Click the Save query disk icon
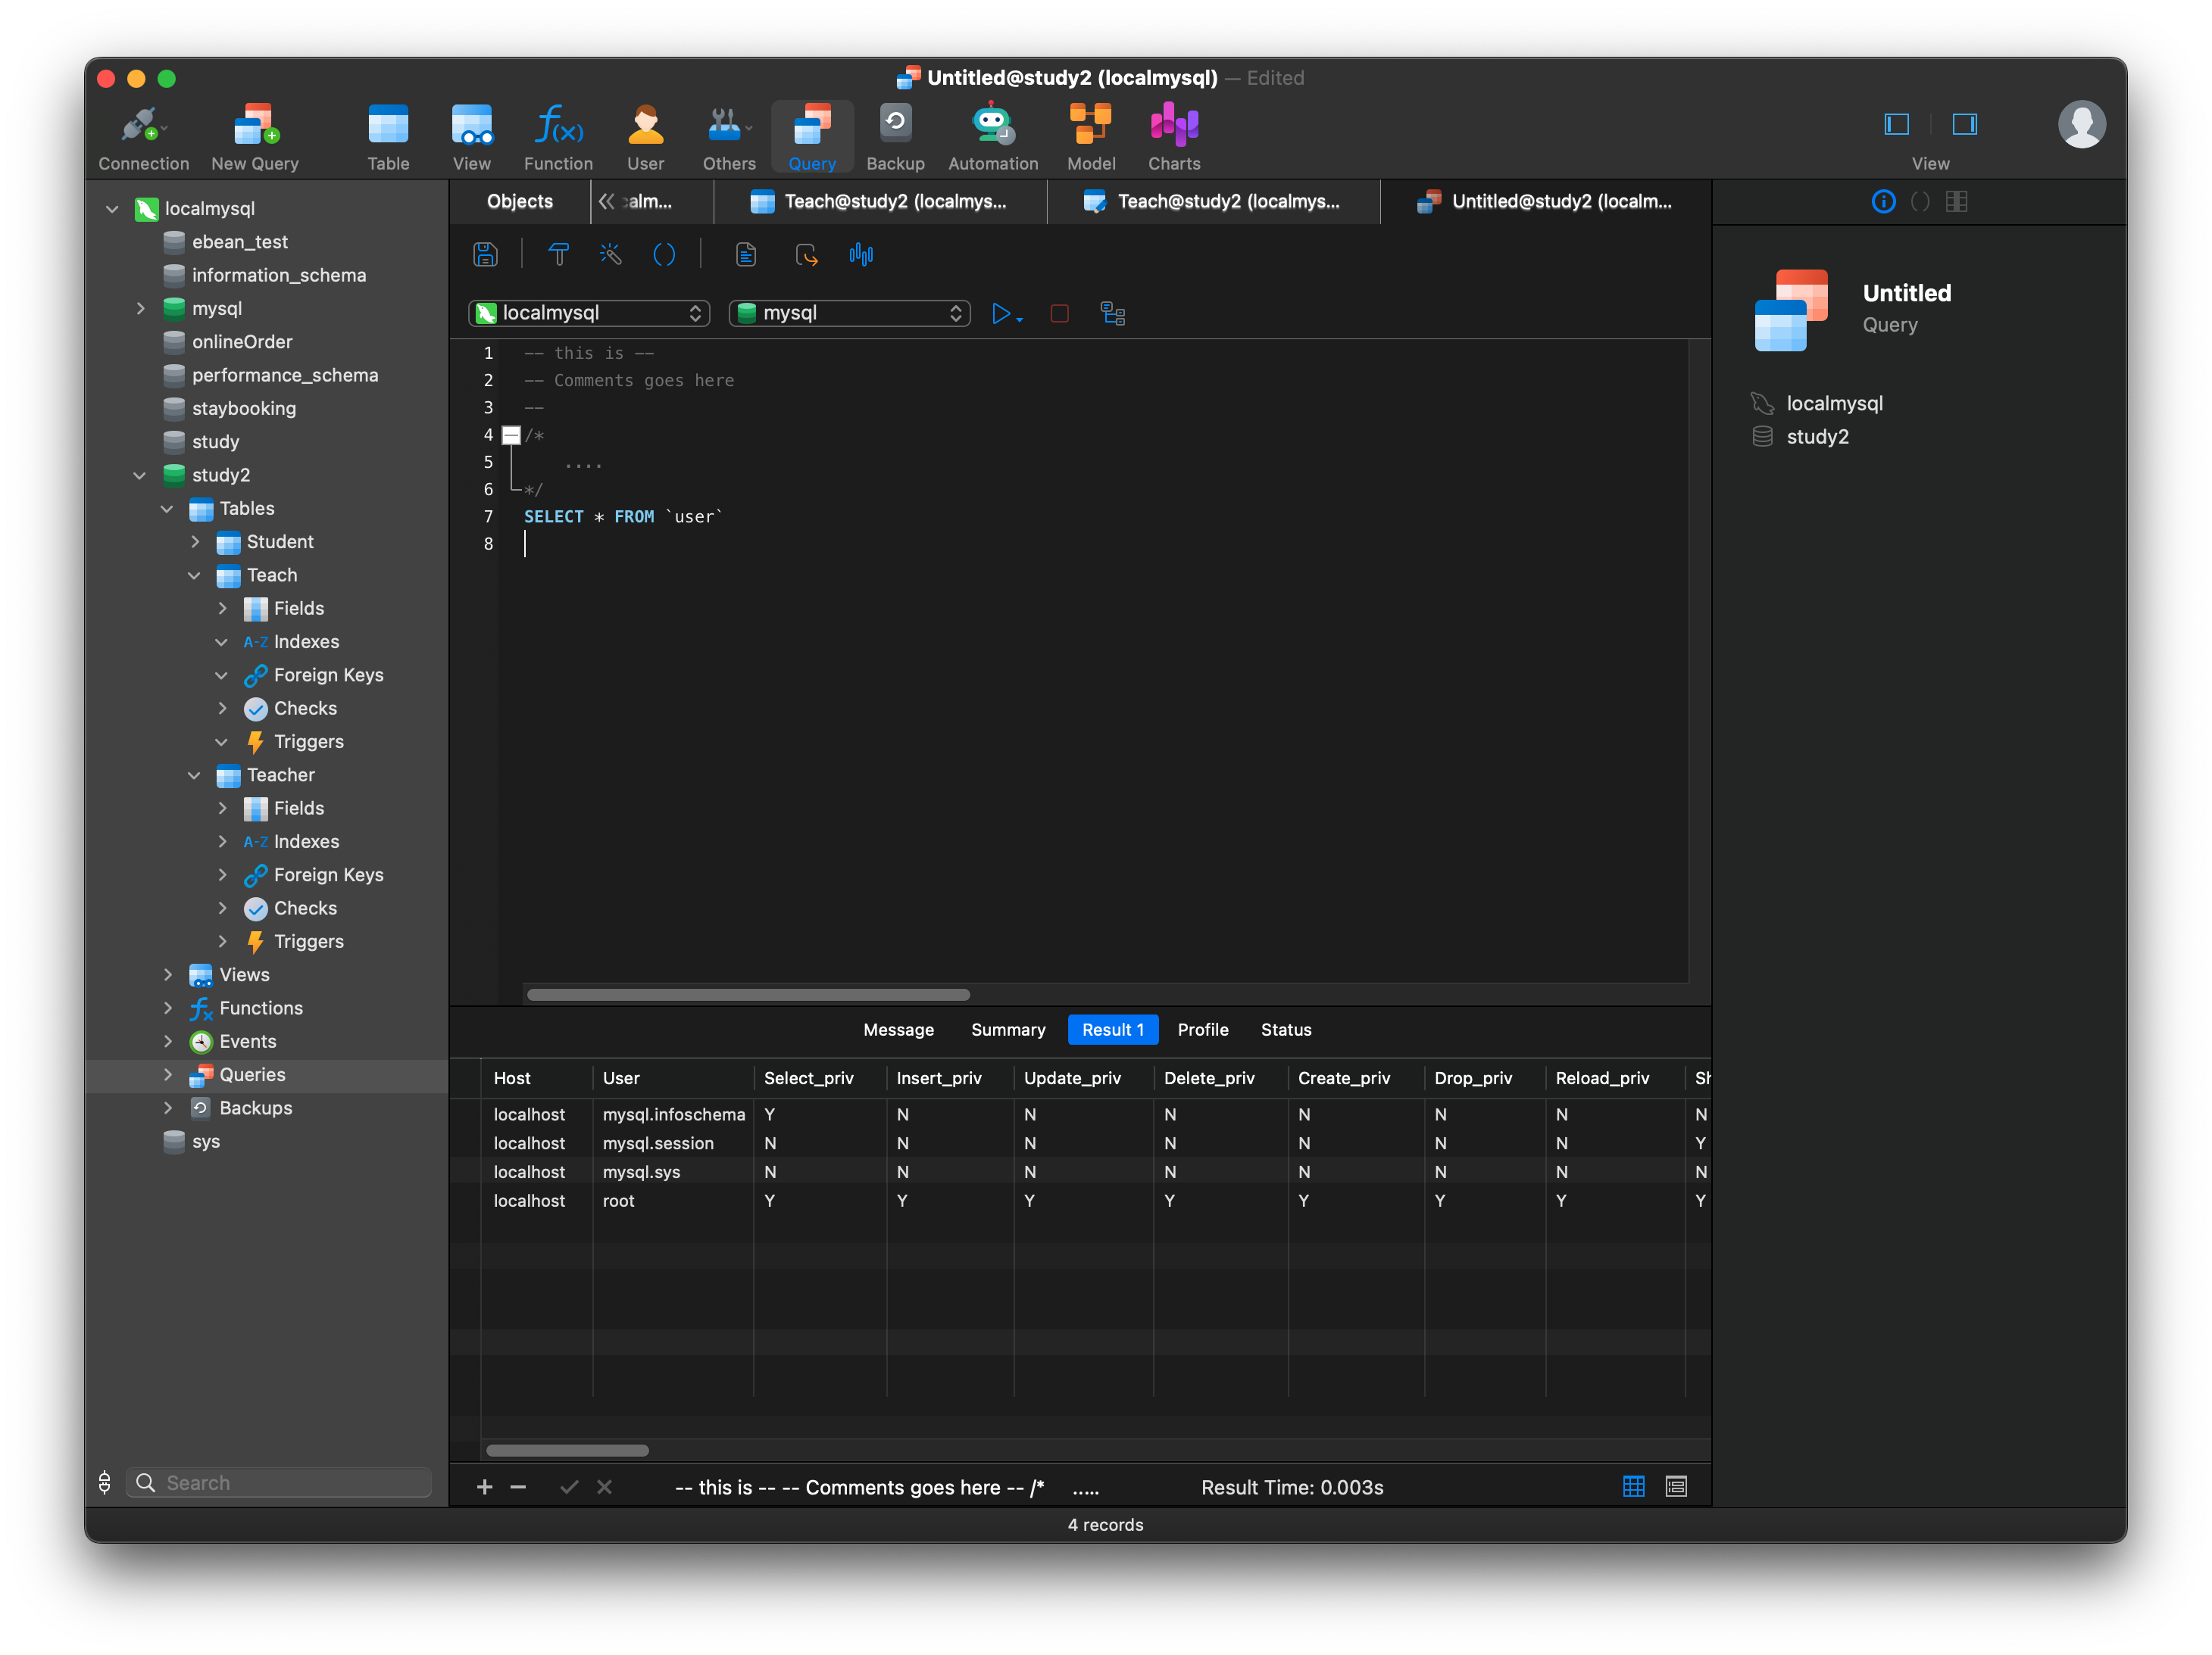 485,255
